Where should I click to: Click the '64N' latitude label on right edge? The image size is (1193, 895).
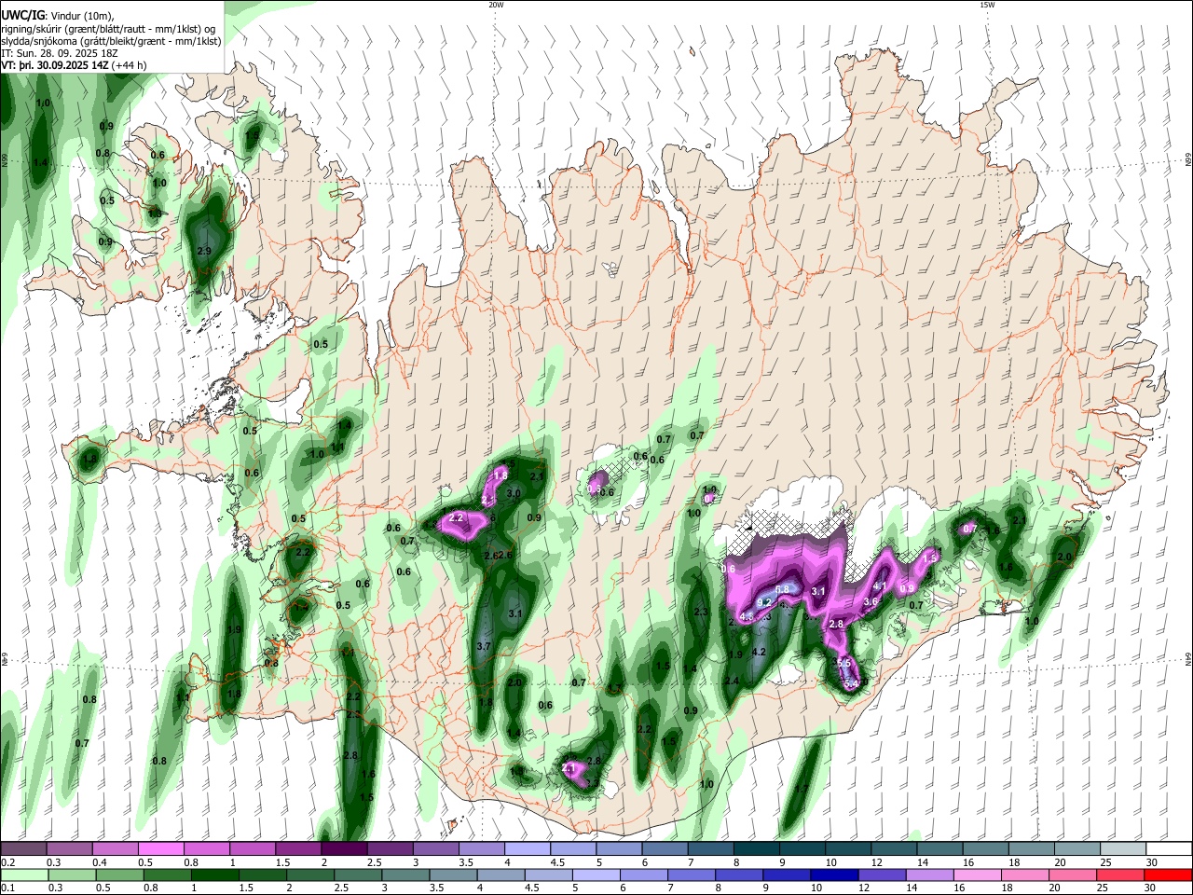point(1188,659)
